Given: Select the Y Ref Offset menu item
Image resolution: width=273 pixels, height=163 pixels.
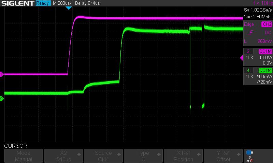Looking at the screenshot, I should click(x=223, y=156).
